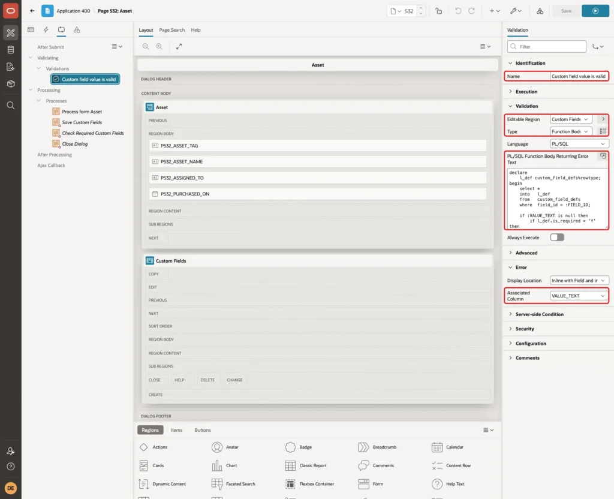Select the Classic Report region from gallery
This screenshot has width=614, height=499.
tap(306, 465)
